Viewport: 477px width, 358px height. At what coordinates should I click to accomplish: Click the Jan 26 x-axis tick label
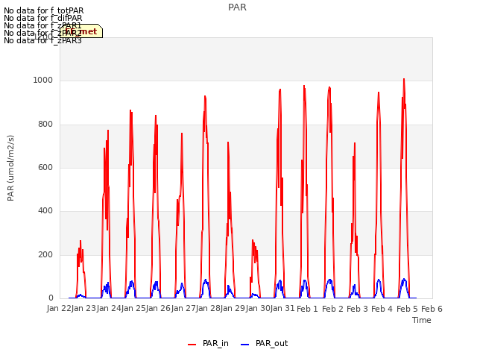158,309
